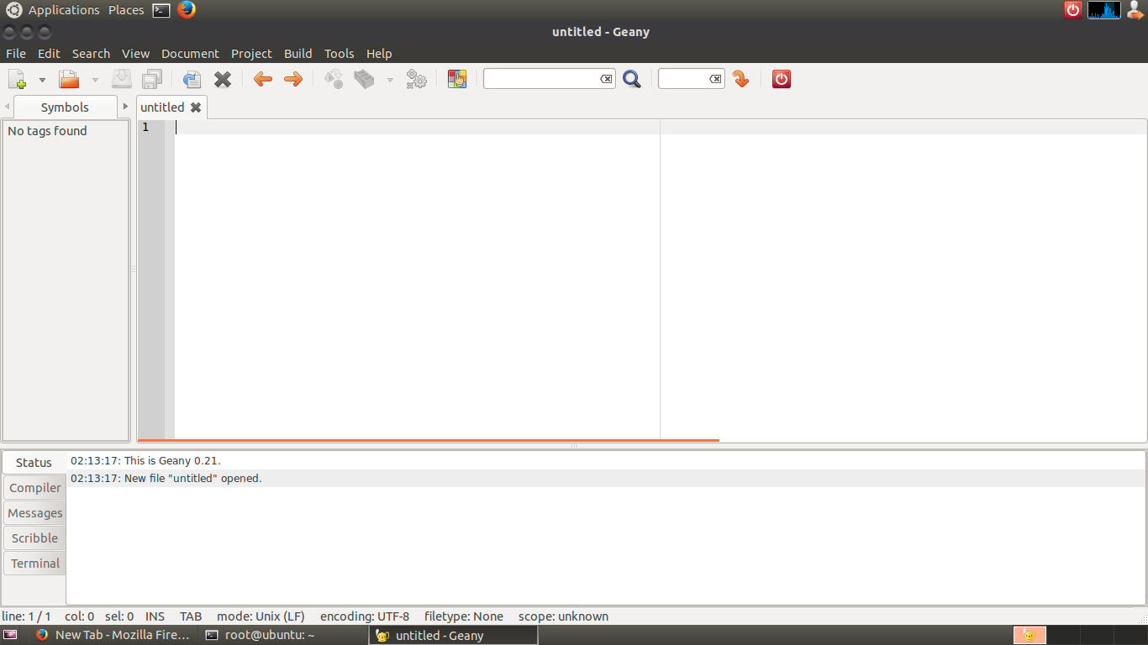Open an existing file using the Open icon
This screenshot has height=645, width=1148.
(x=67, y=78)
